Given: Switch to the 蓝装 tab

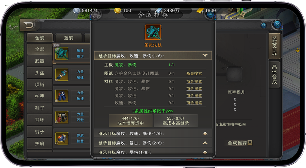Looking at the screenshot, I should [x=69, y=38].
